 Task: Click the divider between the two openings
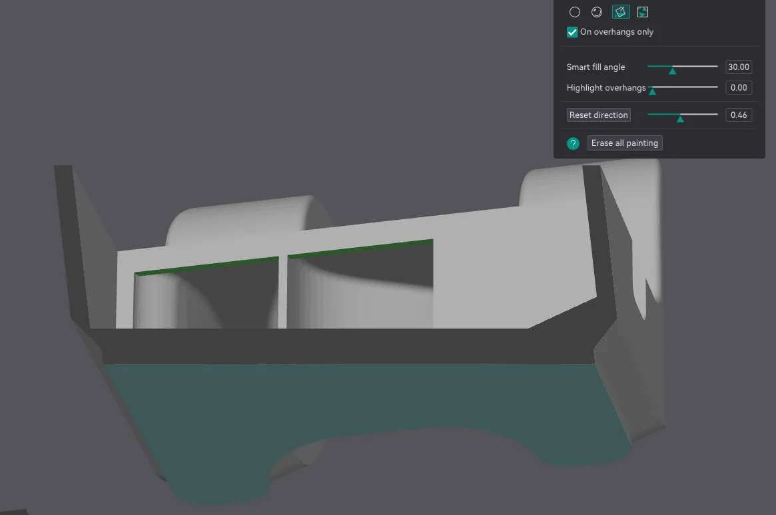pos(283,292)
